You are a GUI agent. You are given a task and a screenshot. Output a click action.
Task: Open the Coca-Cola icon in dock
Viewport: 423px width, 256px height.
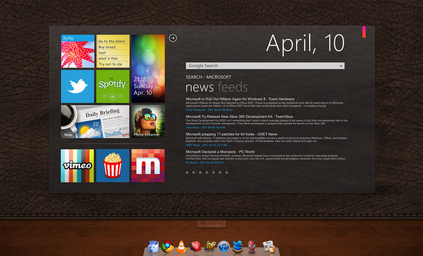195,246
